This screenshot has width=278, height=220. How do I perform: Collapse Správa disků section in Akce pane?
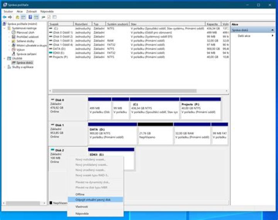click(x=273, y=30)
